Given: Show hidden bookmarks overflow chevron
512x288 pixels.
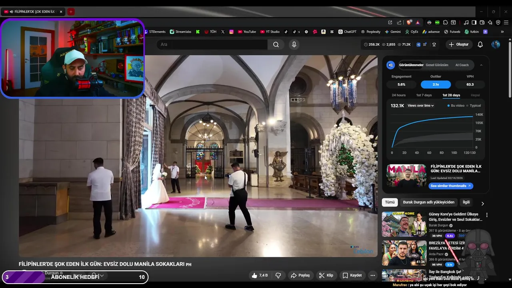Looking at the screenshot, I should [502, 32].
